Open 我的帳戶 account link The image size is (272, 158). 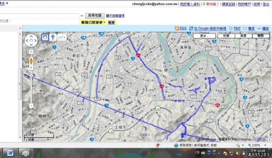(244, 4)
